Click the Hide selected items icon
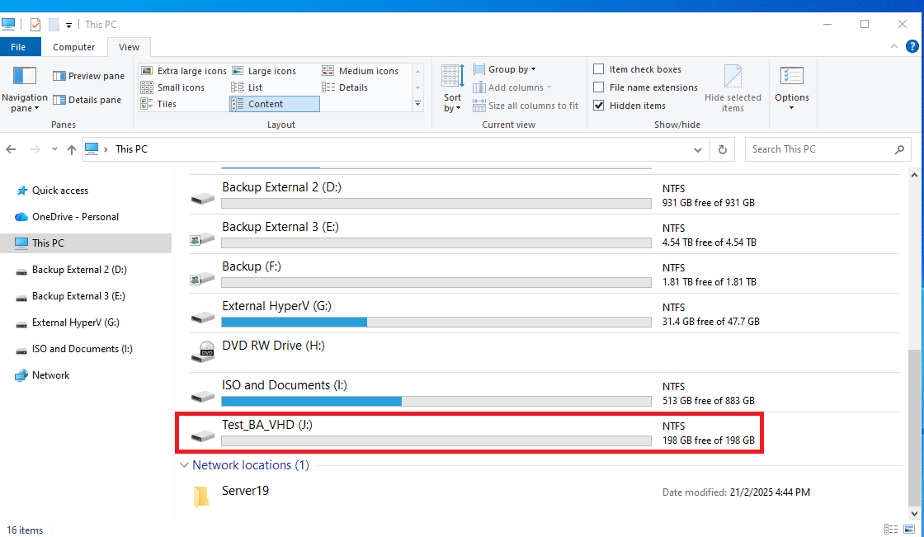 [x=733, y=78]
